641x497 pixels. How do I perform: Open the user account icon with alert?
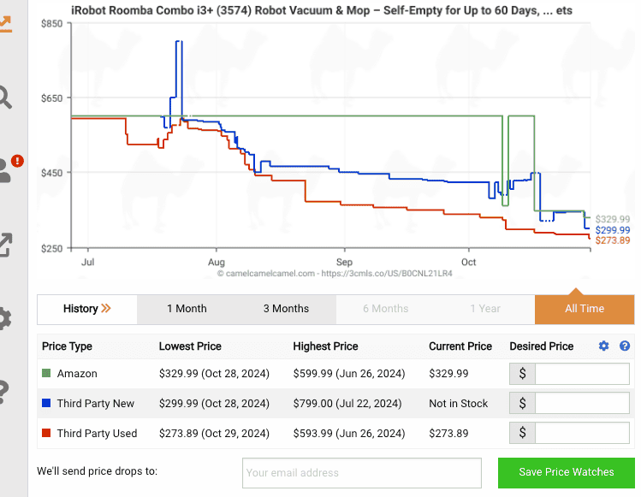pyautogui.click(x=9, y=169)
